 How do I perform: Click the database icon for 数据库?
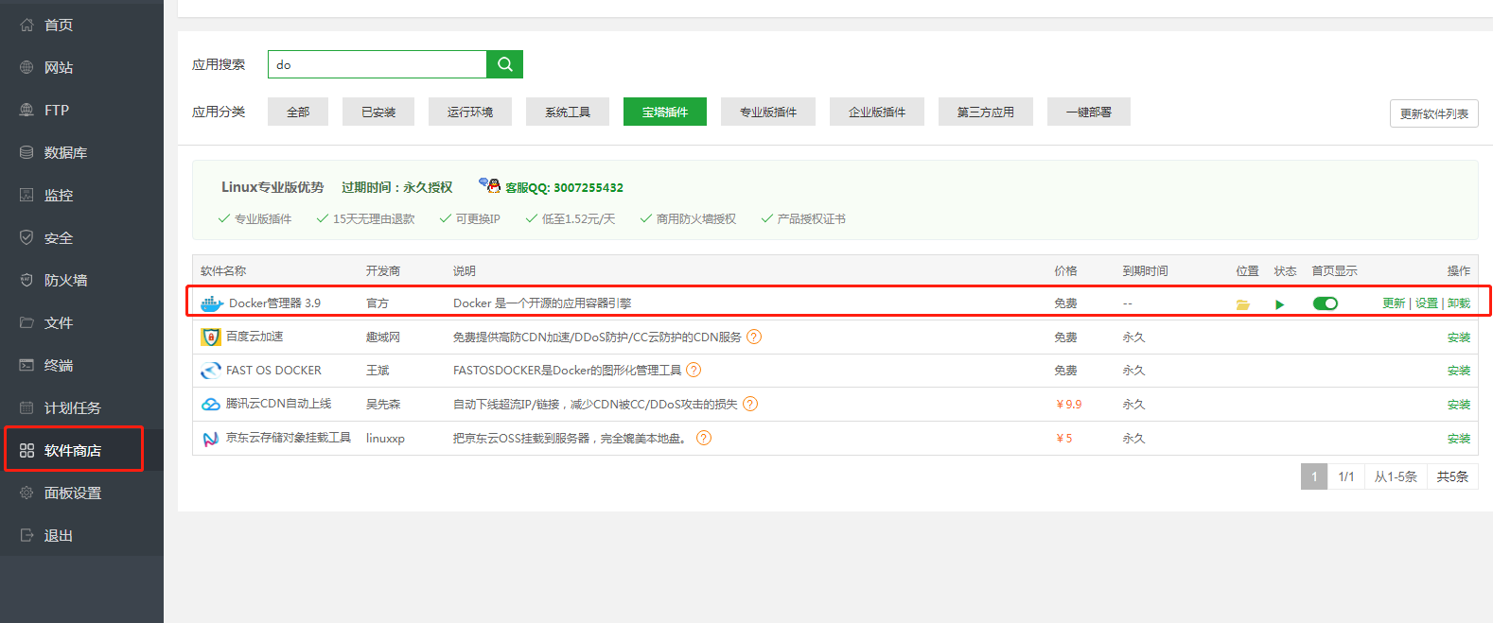pos(26,152)
